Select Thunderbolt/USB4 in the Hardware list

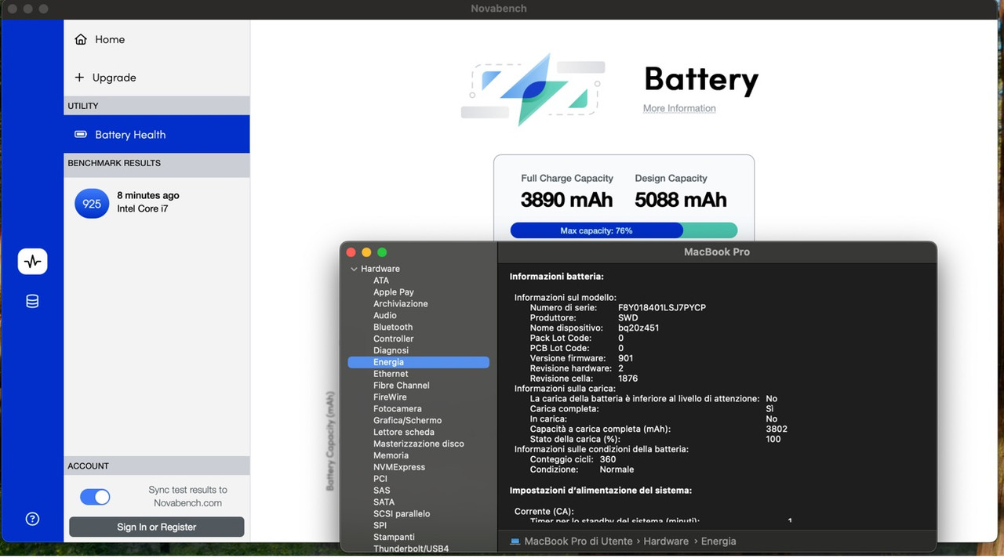pyautogui.click(x=411, y=549)
